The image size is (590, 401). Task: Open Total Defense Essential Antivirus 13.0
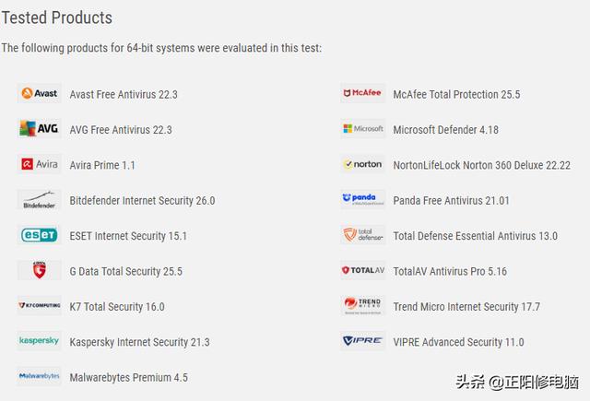(476, 236)
